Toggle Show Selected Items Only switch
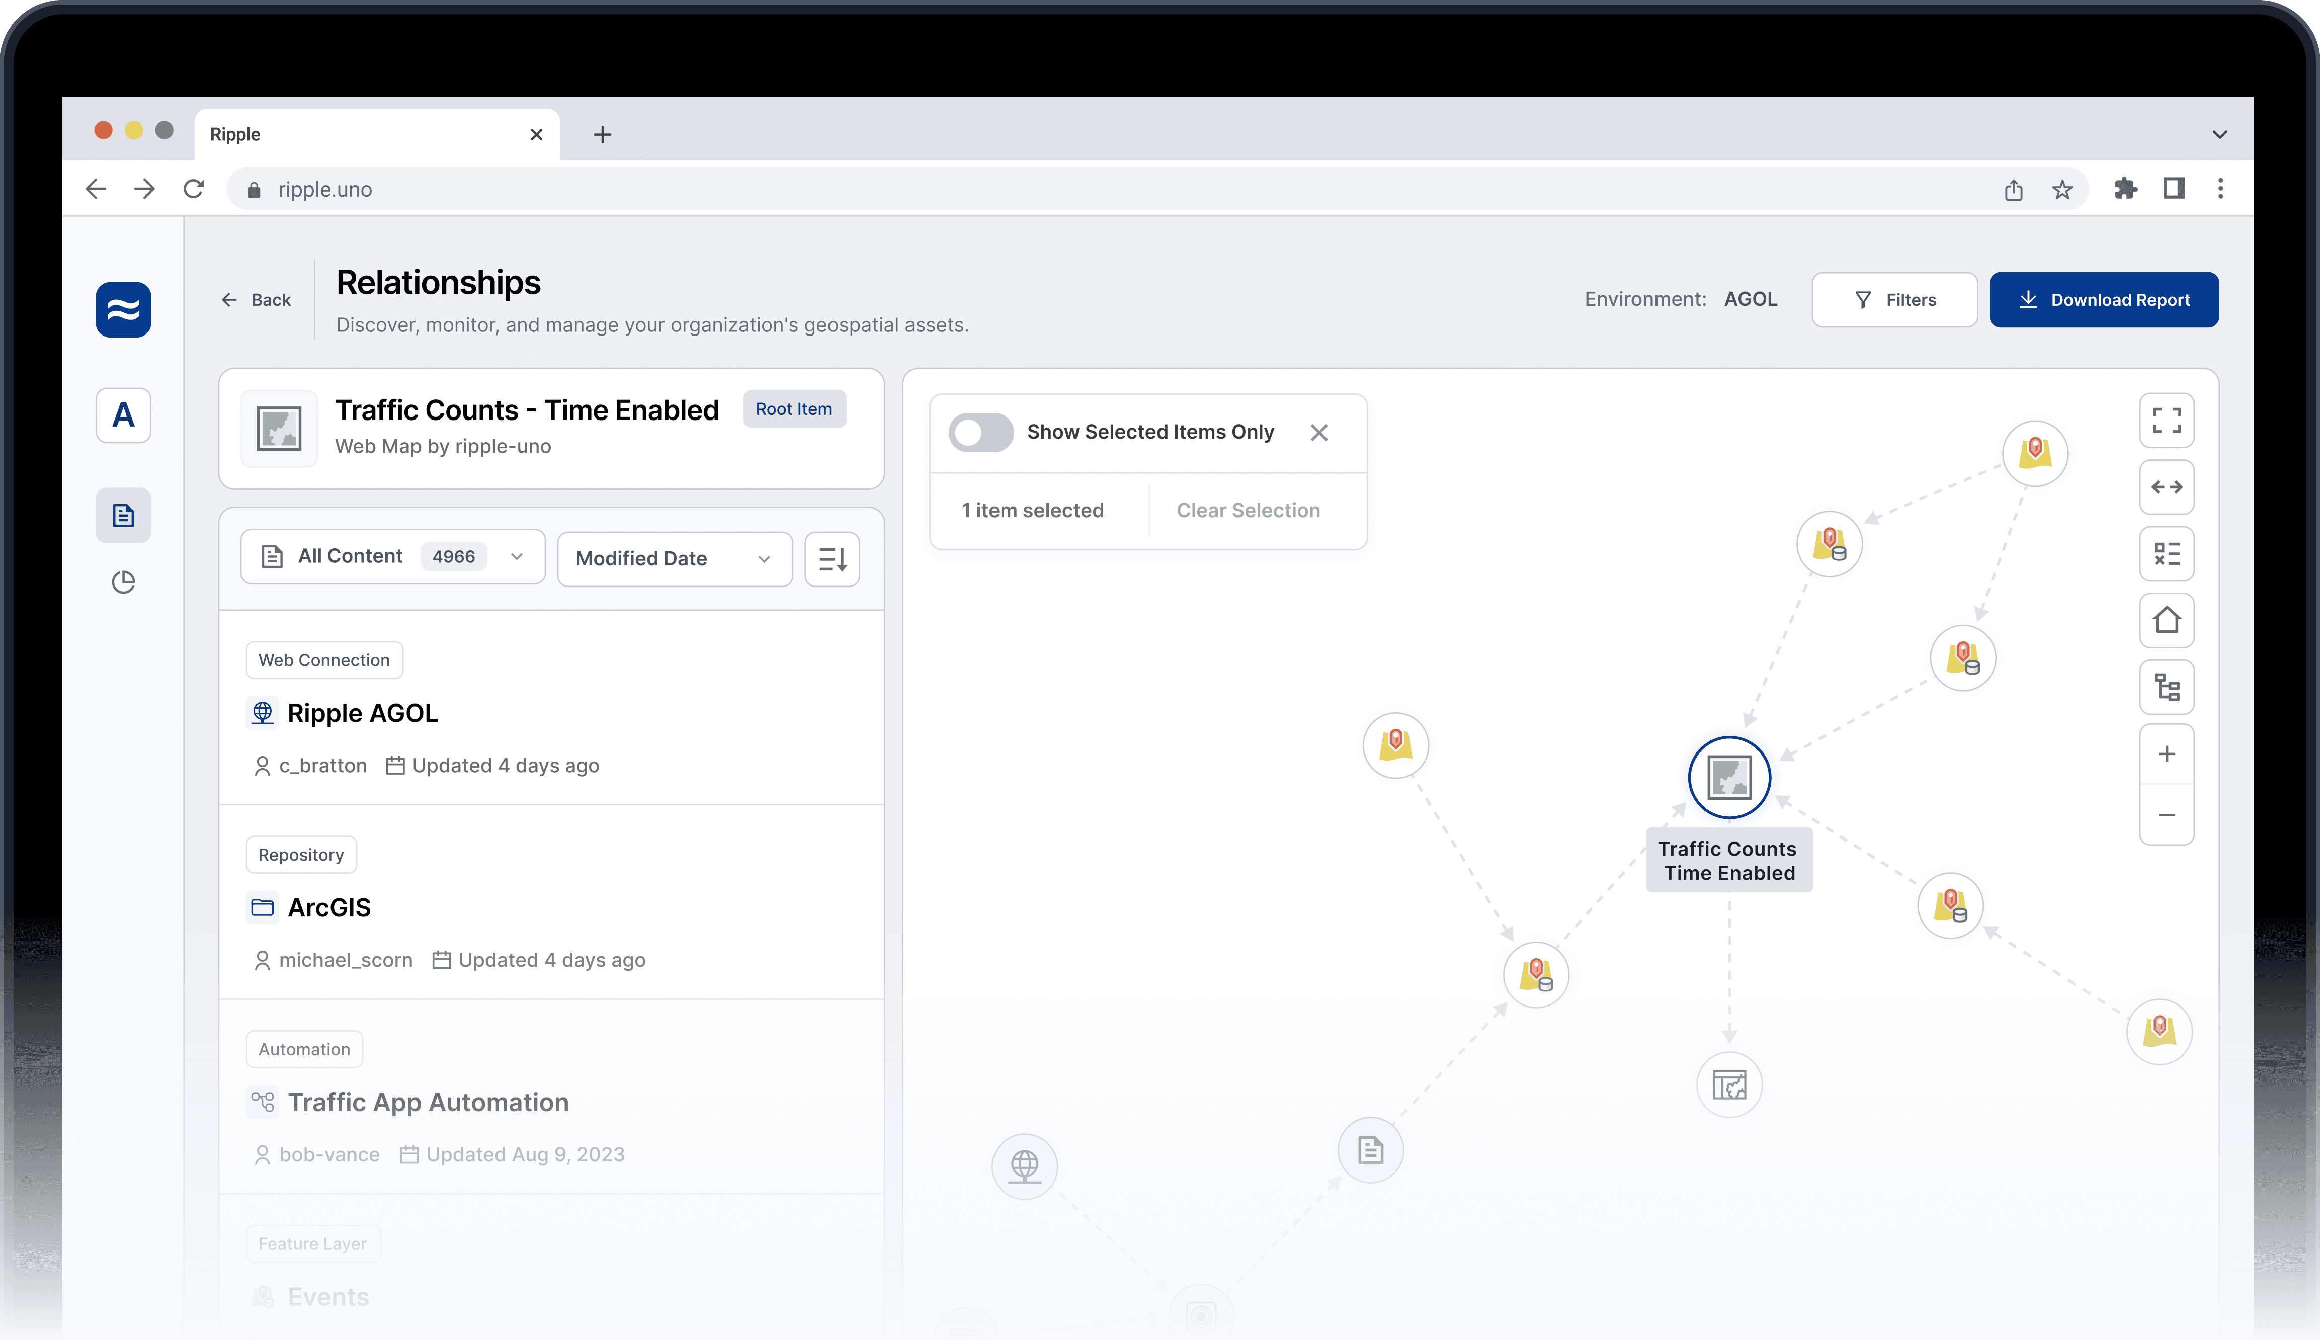 (x=981, y=432)
